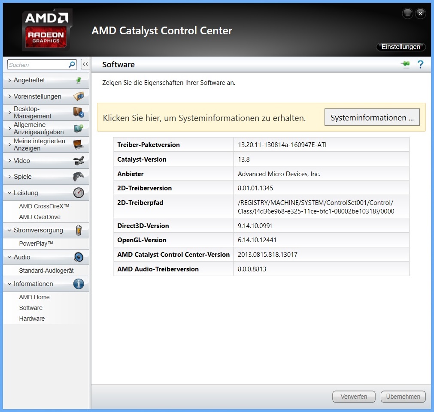Viewport: 434px width, 412px height.
Task: Open PowerPlay settings
Action: pos(36,244)
